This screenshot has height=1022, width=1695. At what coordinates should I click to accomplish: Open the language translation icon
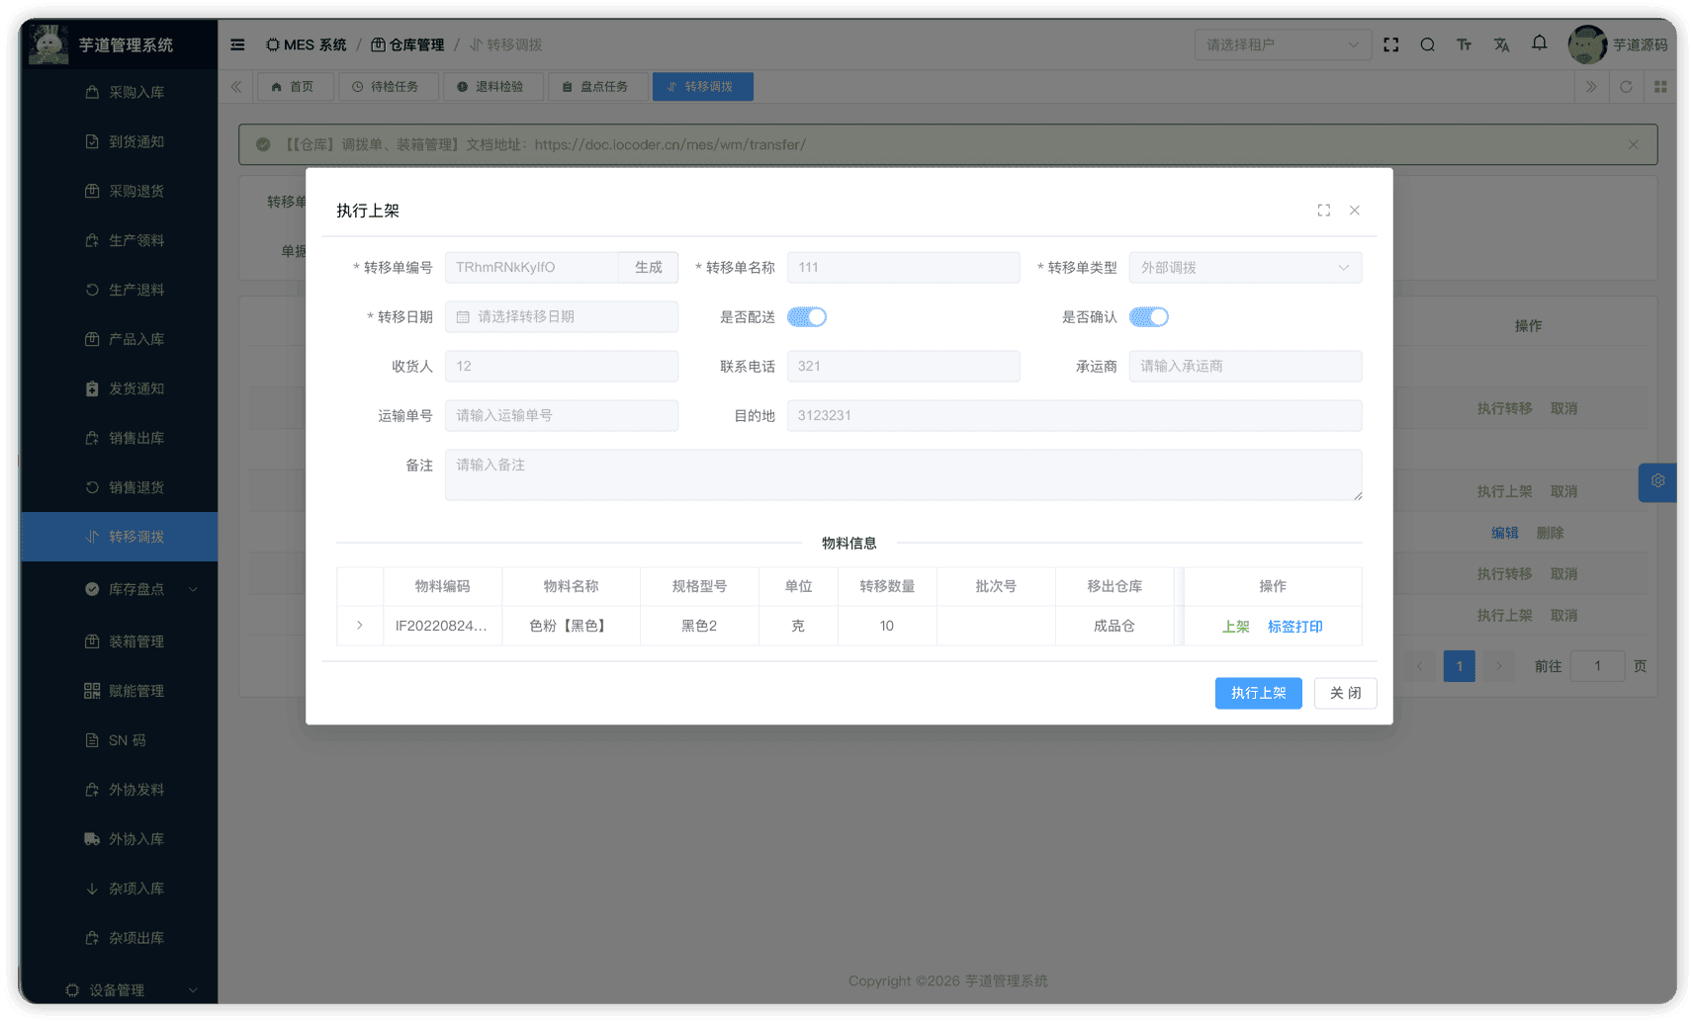[1501, 44]
